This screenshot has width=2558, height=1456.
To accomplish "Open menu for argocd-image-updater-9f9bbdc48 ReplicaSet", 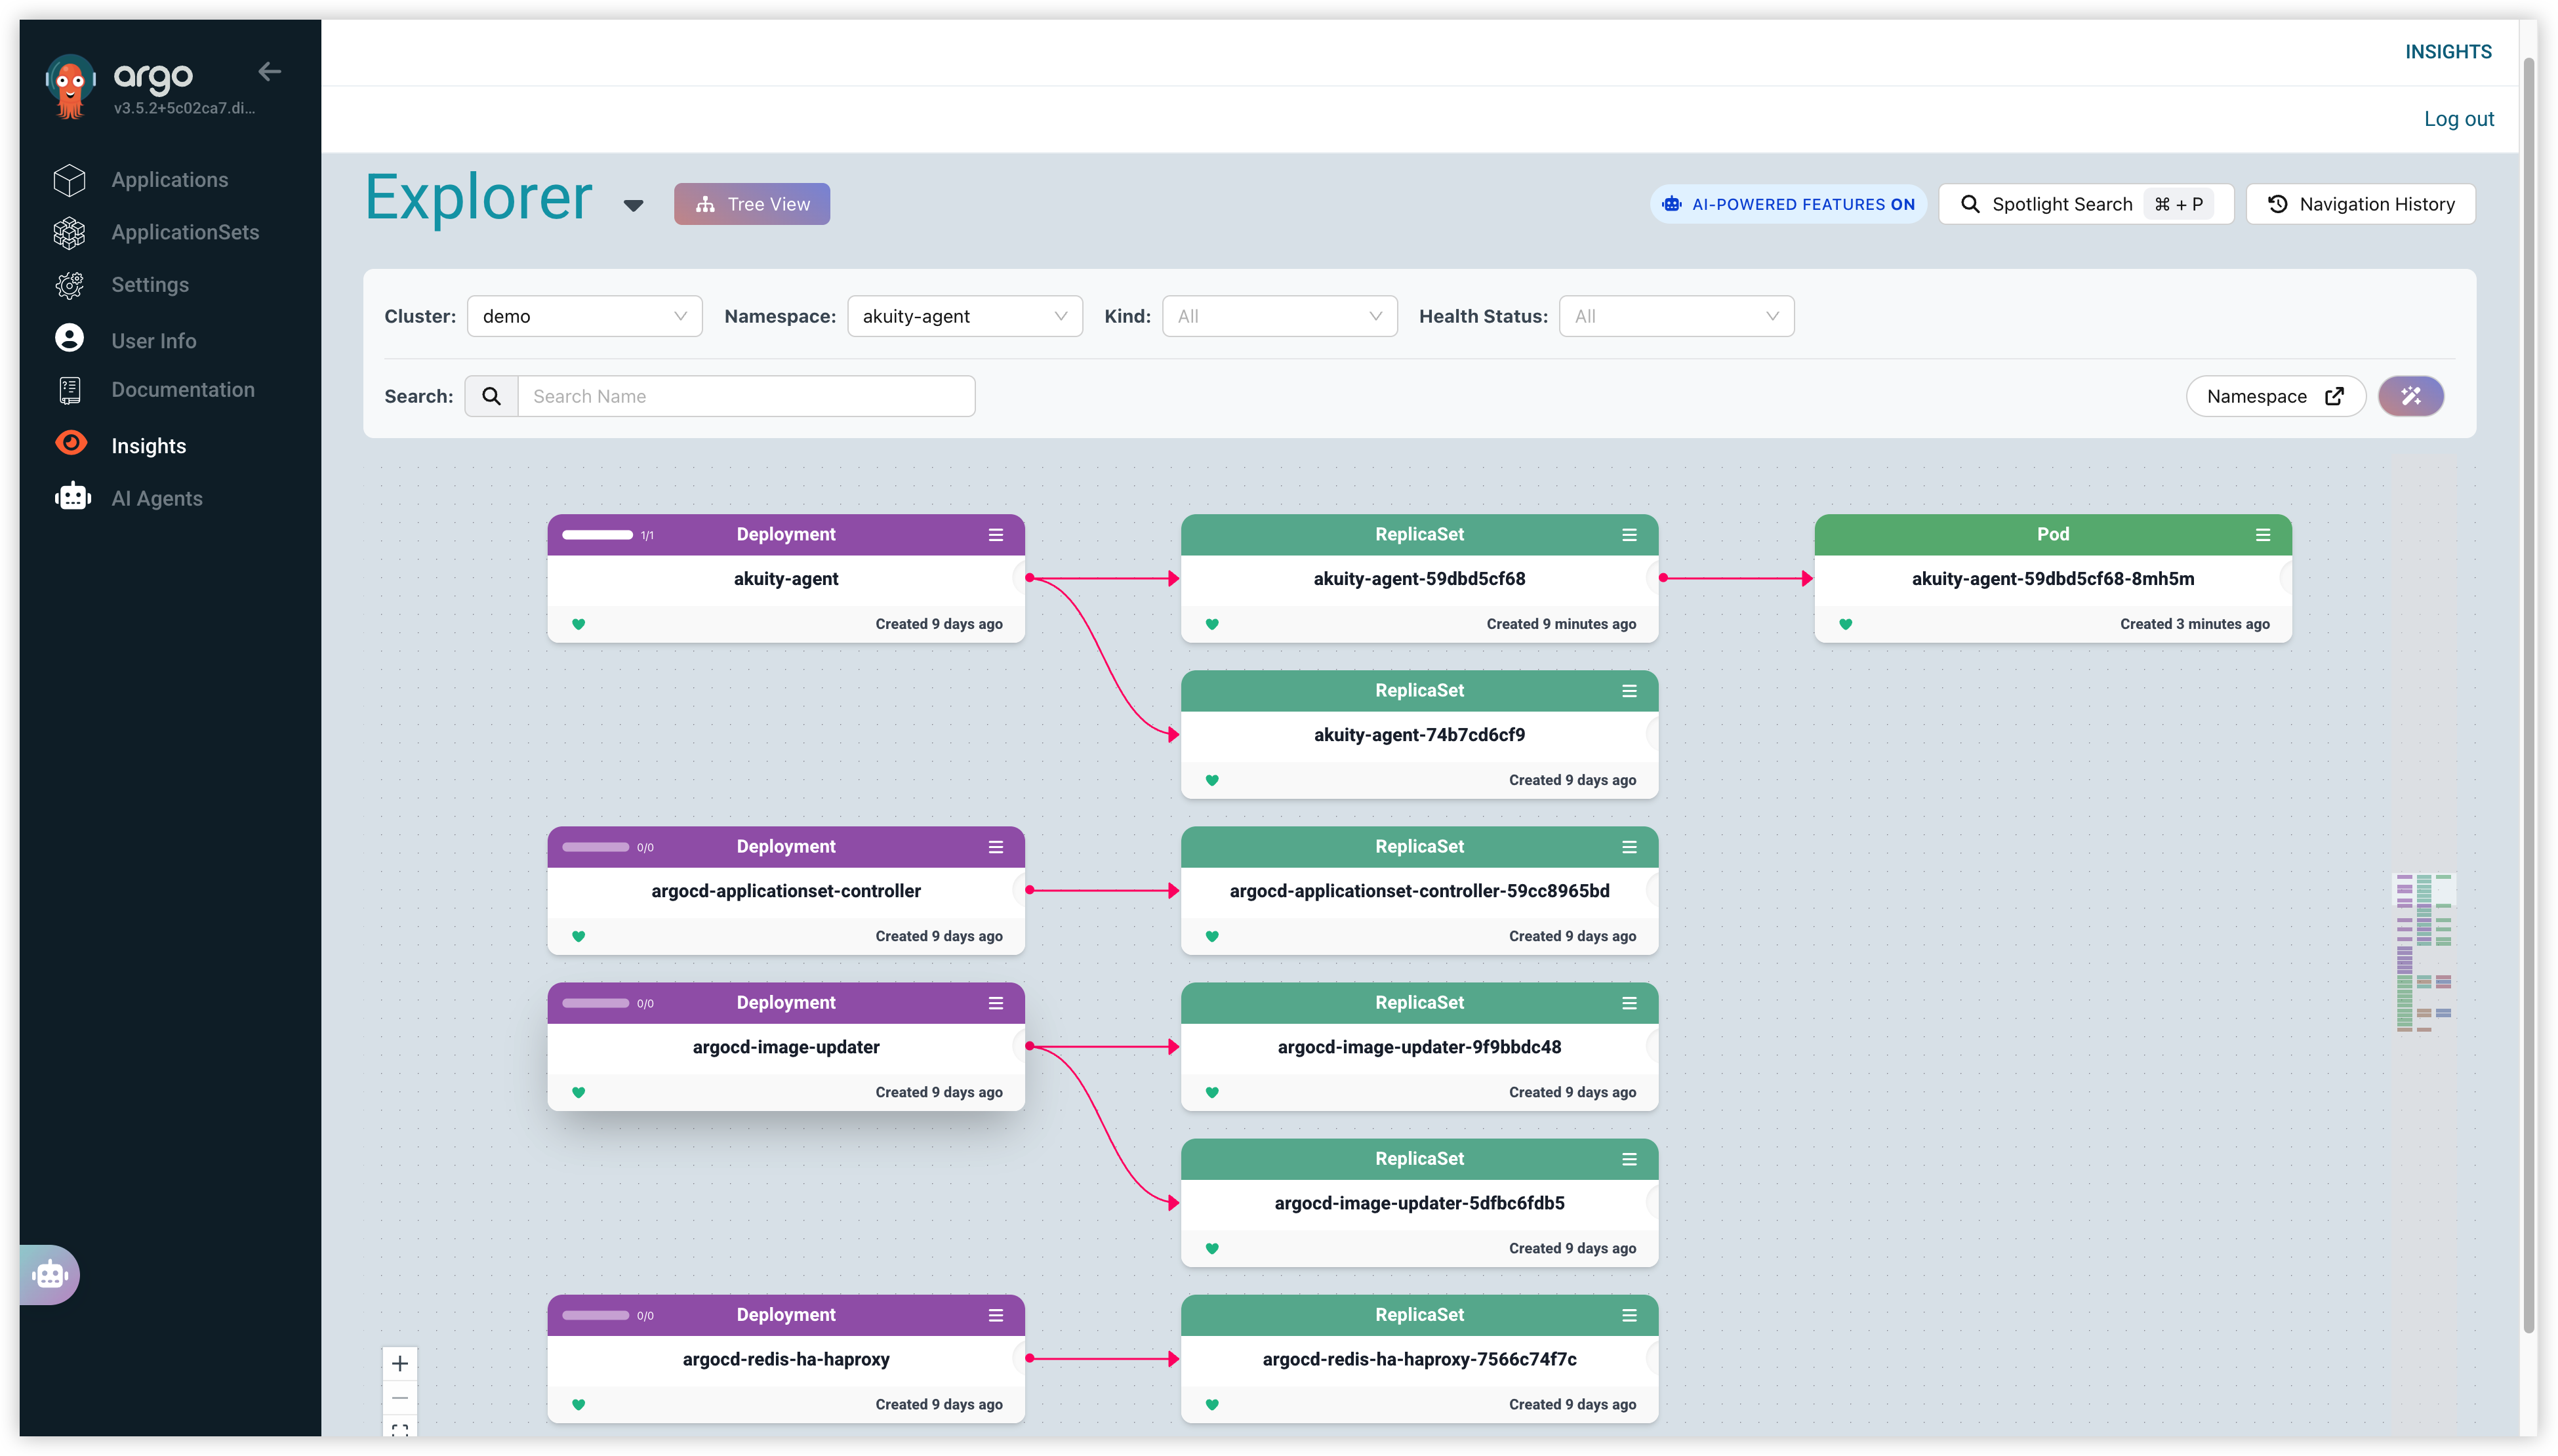I will pos(1630,1003).
